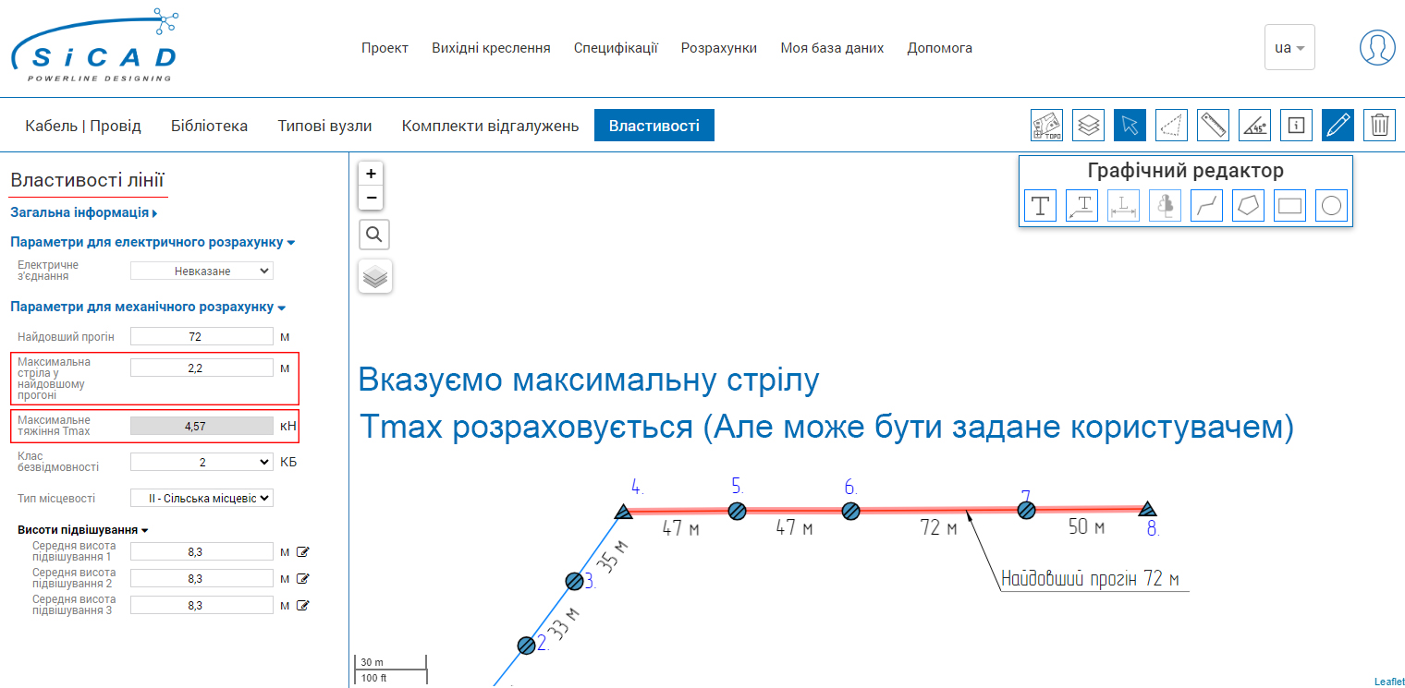Click the Найдовший прогін input field
Image resolution: width=1405 pixels, height=688 pixels.
click(x=202, y=336)
